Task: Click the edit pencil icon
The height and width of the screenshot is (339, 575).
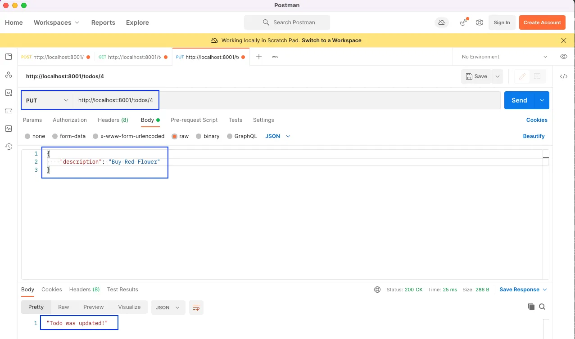Action: click(x=522, y=76)
